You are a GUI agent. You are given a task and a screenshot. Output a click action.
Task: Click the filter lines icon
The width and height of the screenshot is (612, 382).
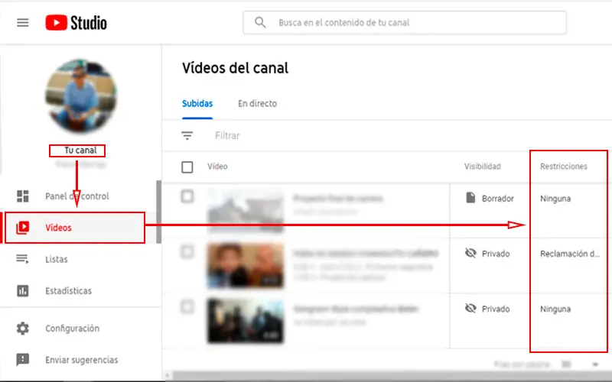point(187,136)
